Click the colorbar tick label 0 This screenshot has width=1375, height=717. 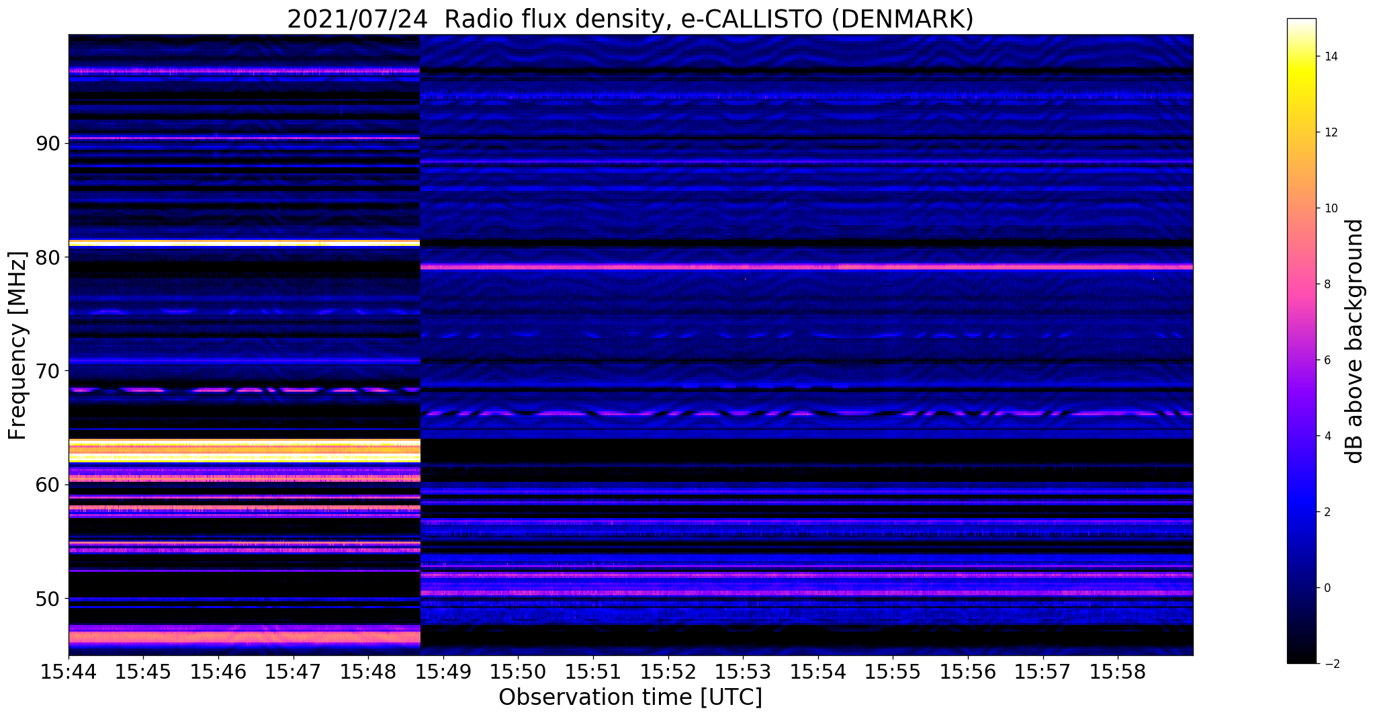(x=1327, y=588)
